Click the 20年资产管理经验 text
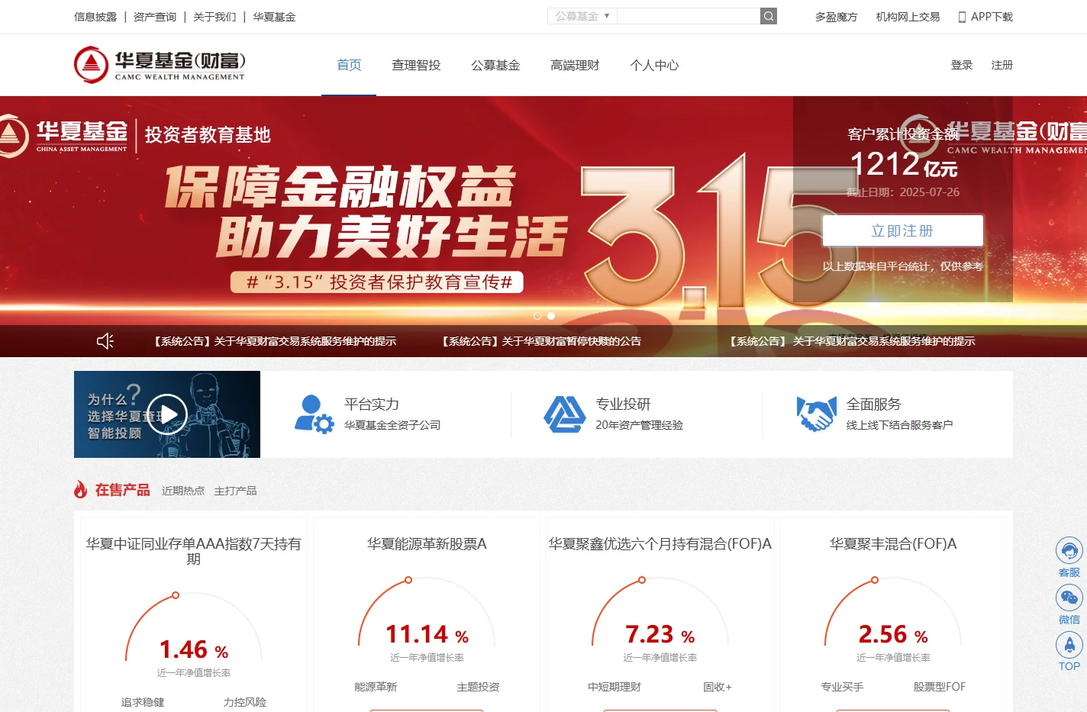This screenshot has height=712, width=1087. pyautogui.click(x=640, y=425)
